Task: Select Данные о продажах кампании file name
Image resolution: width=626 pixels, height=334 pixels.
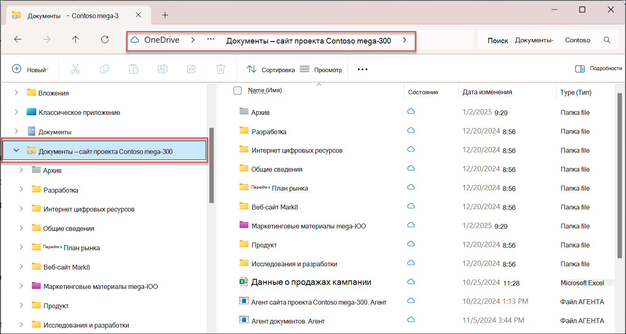Action: click(x=311, y=282)
